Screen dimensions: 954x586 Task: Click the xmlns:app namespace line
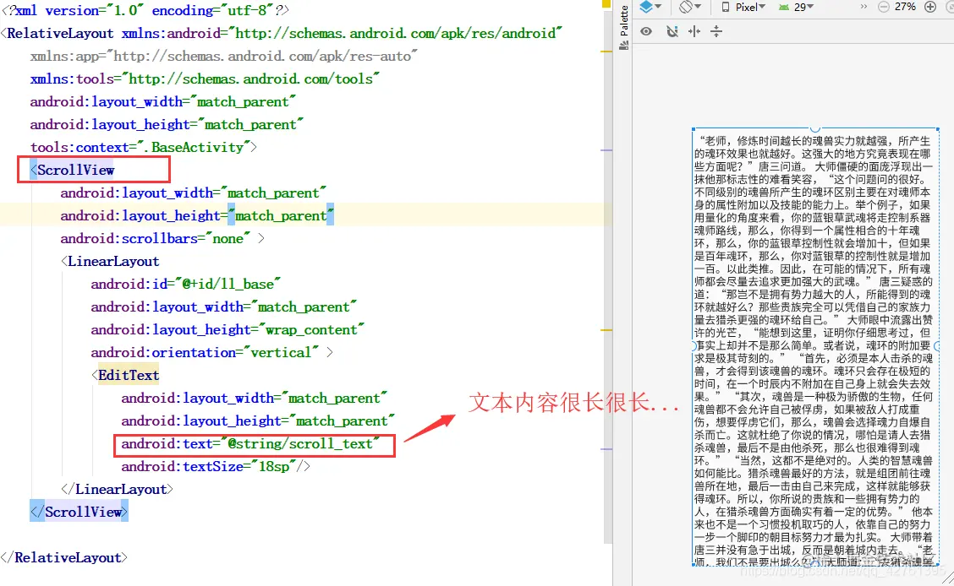[223, 57]
